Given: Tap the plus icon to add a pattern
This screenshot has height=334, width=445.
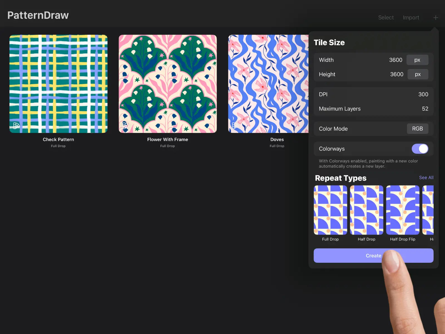Looking at the screenshot, I should pos(436,18).
